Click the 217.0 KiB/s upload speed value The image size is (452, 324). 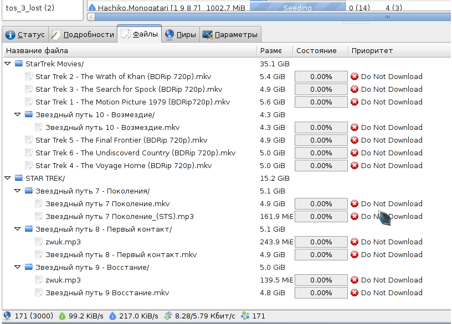pyautogui.click(x=138, y=316)
